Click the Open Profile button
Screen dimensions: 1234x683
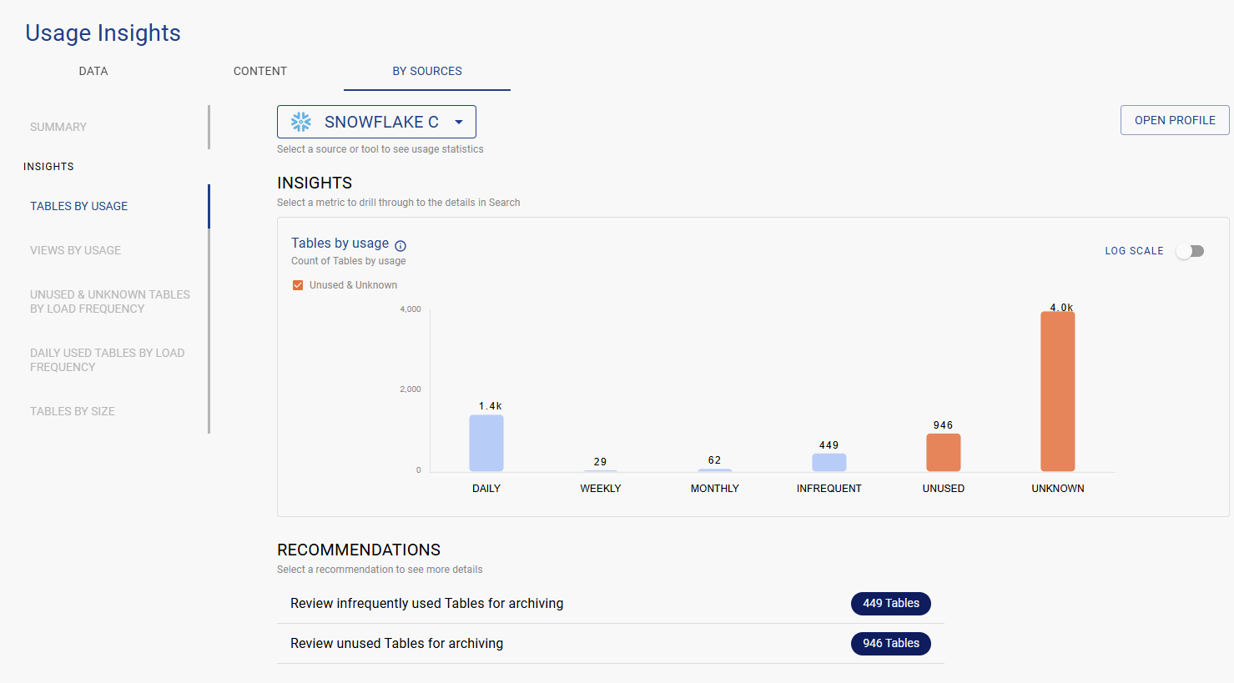pyautogui.click(x=1174, y=120)
